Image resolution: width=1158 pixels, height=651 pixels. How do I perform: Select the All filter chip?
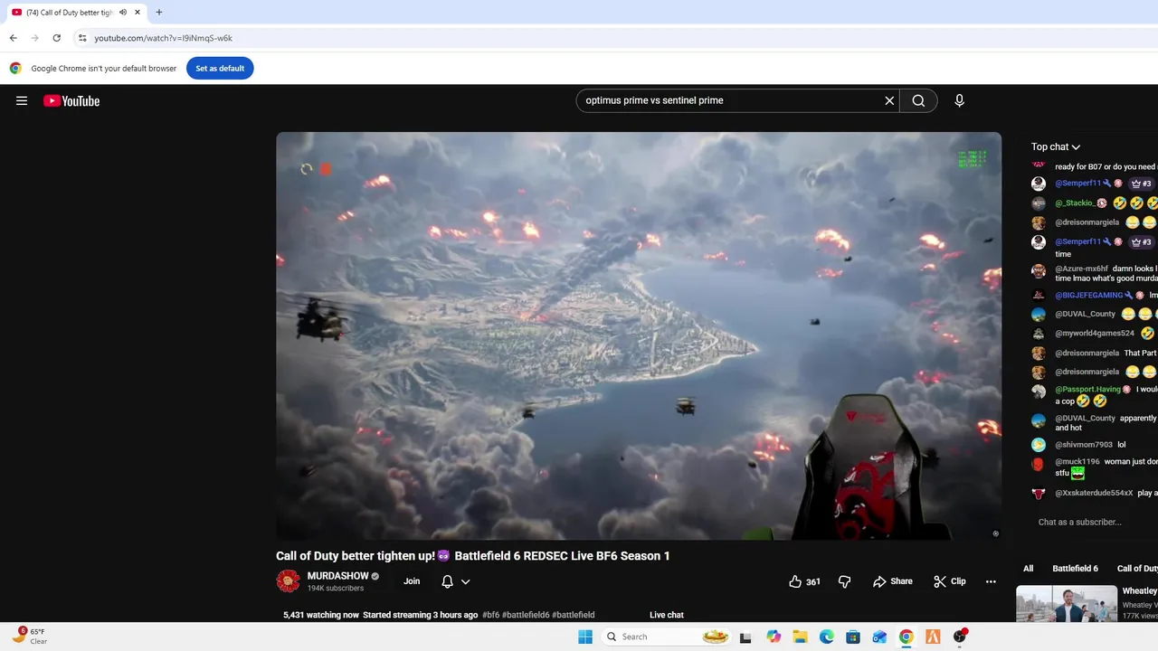tap(1028, 569)
